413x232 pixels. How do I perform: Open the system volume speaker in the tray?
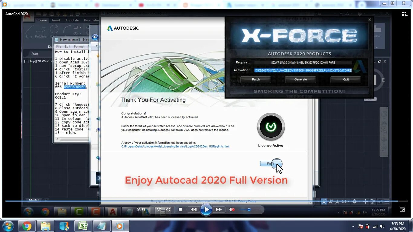382,226
